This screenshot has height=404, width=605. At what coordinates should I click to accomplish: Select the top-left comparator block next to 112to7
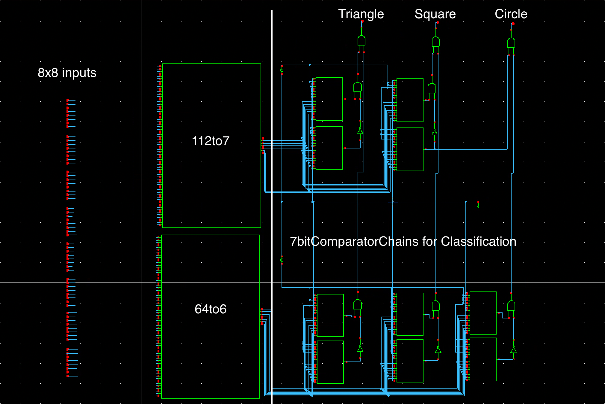329,99
